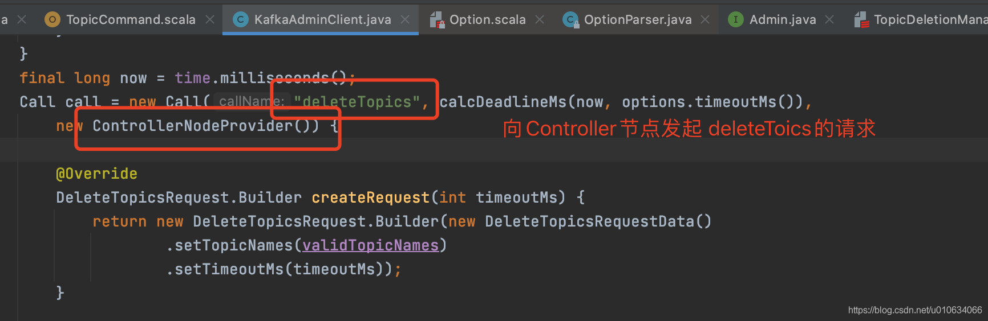The height and width of the screenshot is (321, 988).
Task: Close the KafkaAdminClient.java tab
Action: click(405, 19)
